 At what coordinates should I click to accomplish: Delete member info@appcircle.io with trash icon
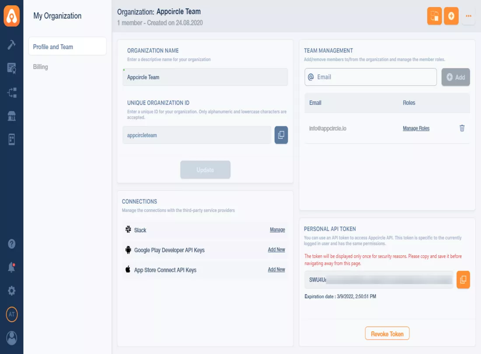[x=462, y=128]
